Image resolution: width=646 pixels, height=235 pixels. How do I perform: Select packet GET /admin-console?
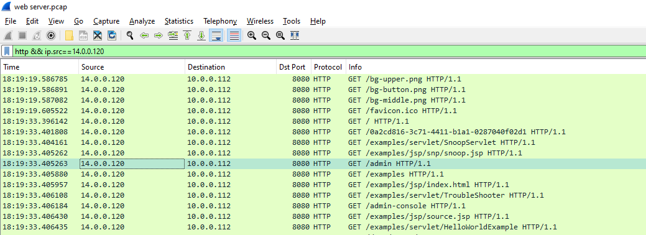323,206
